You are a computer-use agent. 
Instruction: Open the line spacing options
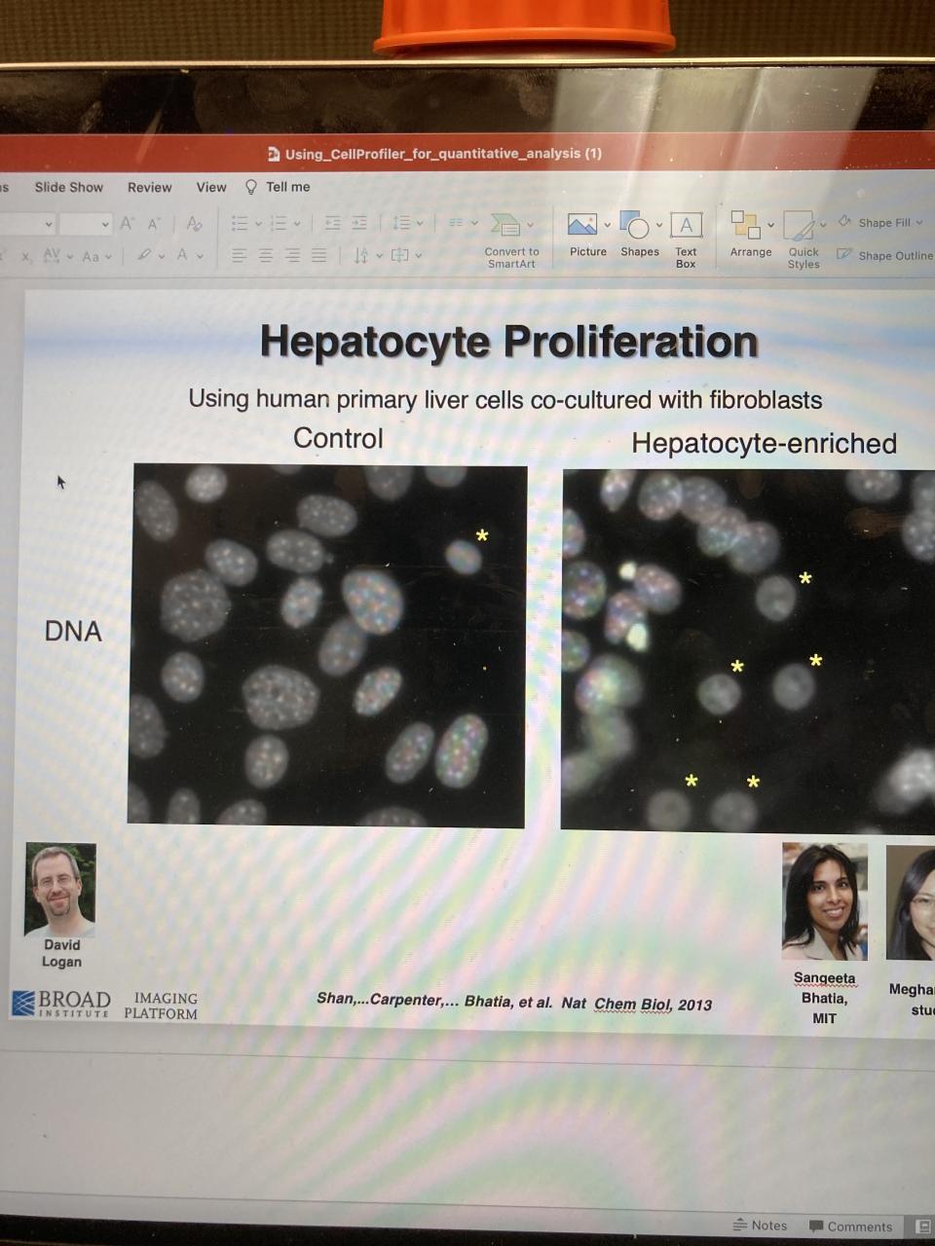407,224
